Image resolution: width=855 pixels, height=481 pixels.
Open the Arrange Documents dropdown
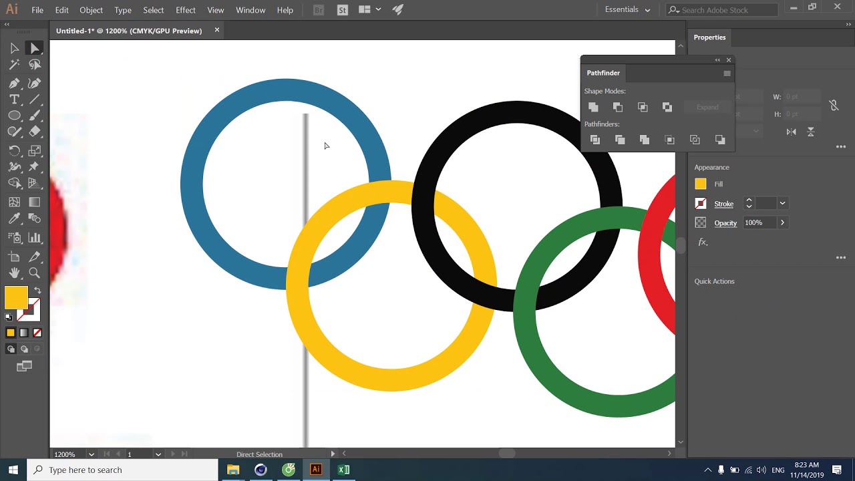click(x=369, y=10)
